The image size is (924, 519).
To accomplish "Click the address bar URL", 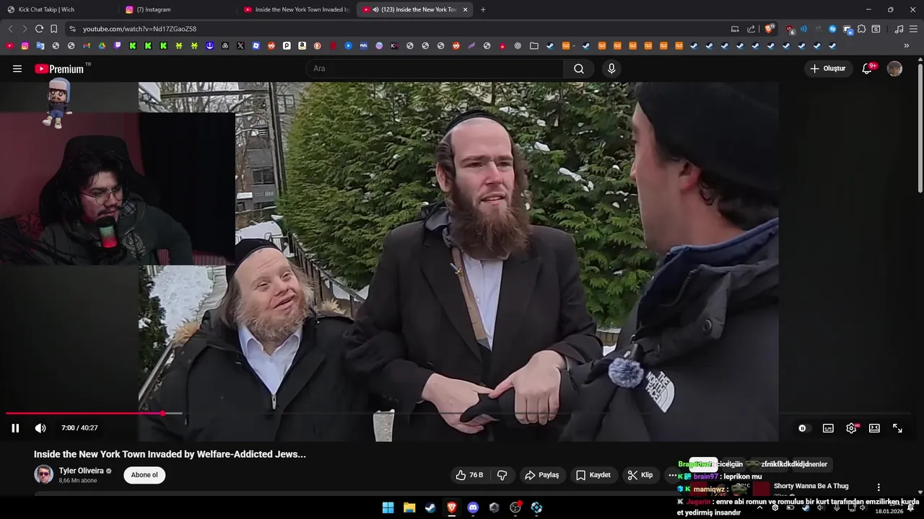I will click(139, 29).
